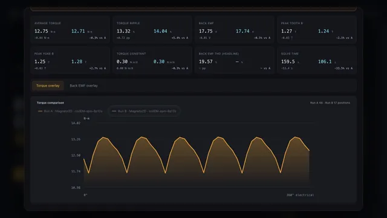Click the 11.74 y-axis label

coord(76,171)
